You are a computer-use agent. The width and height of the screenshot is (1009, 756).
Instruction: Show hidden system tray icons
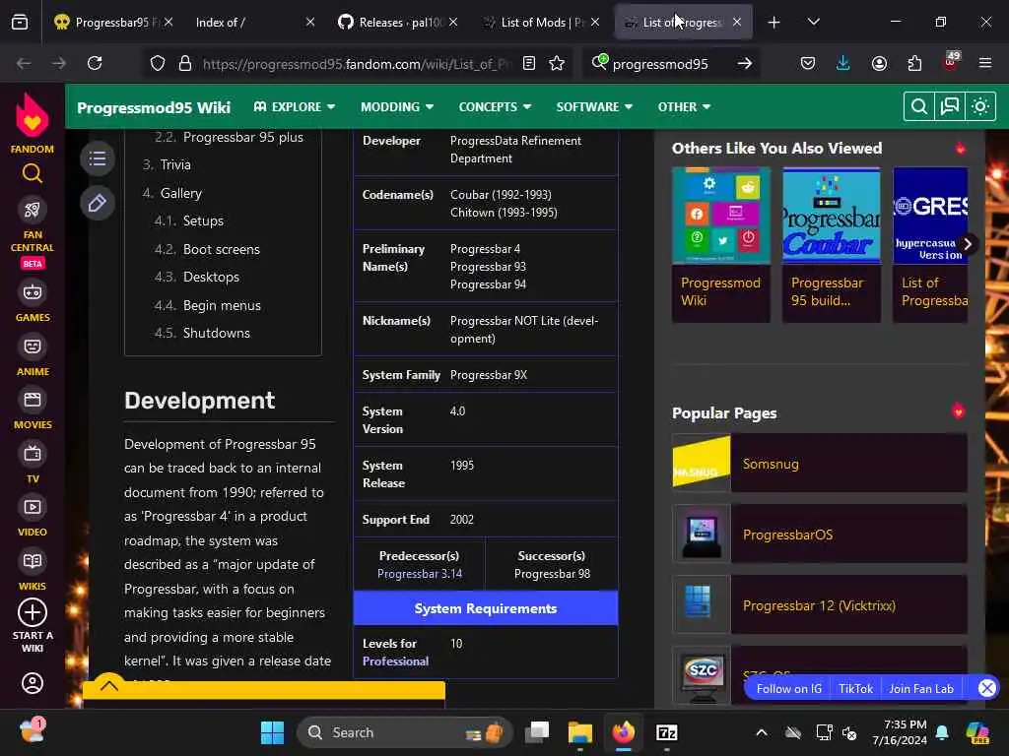click(x=762, y=732)
